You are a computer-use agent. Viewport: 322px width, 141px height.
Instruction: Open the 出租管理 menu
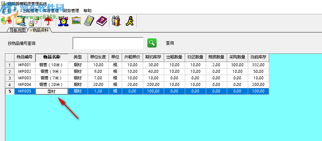coord(31,11)
